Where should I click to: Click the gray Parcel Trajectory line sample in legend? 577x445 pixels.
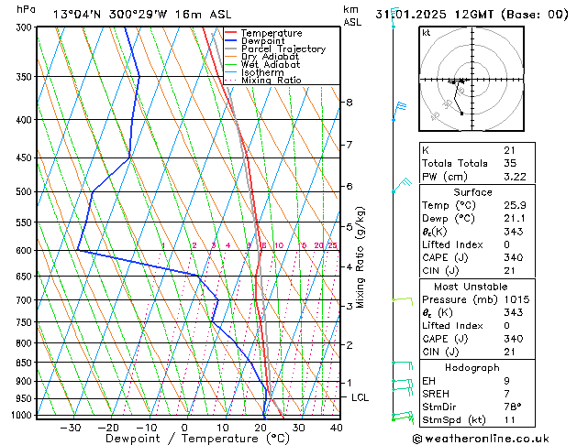click(x=230, y=49)
